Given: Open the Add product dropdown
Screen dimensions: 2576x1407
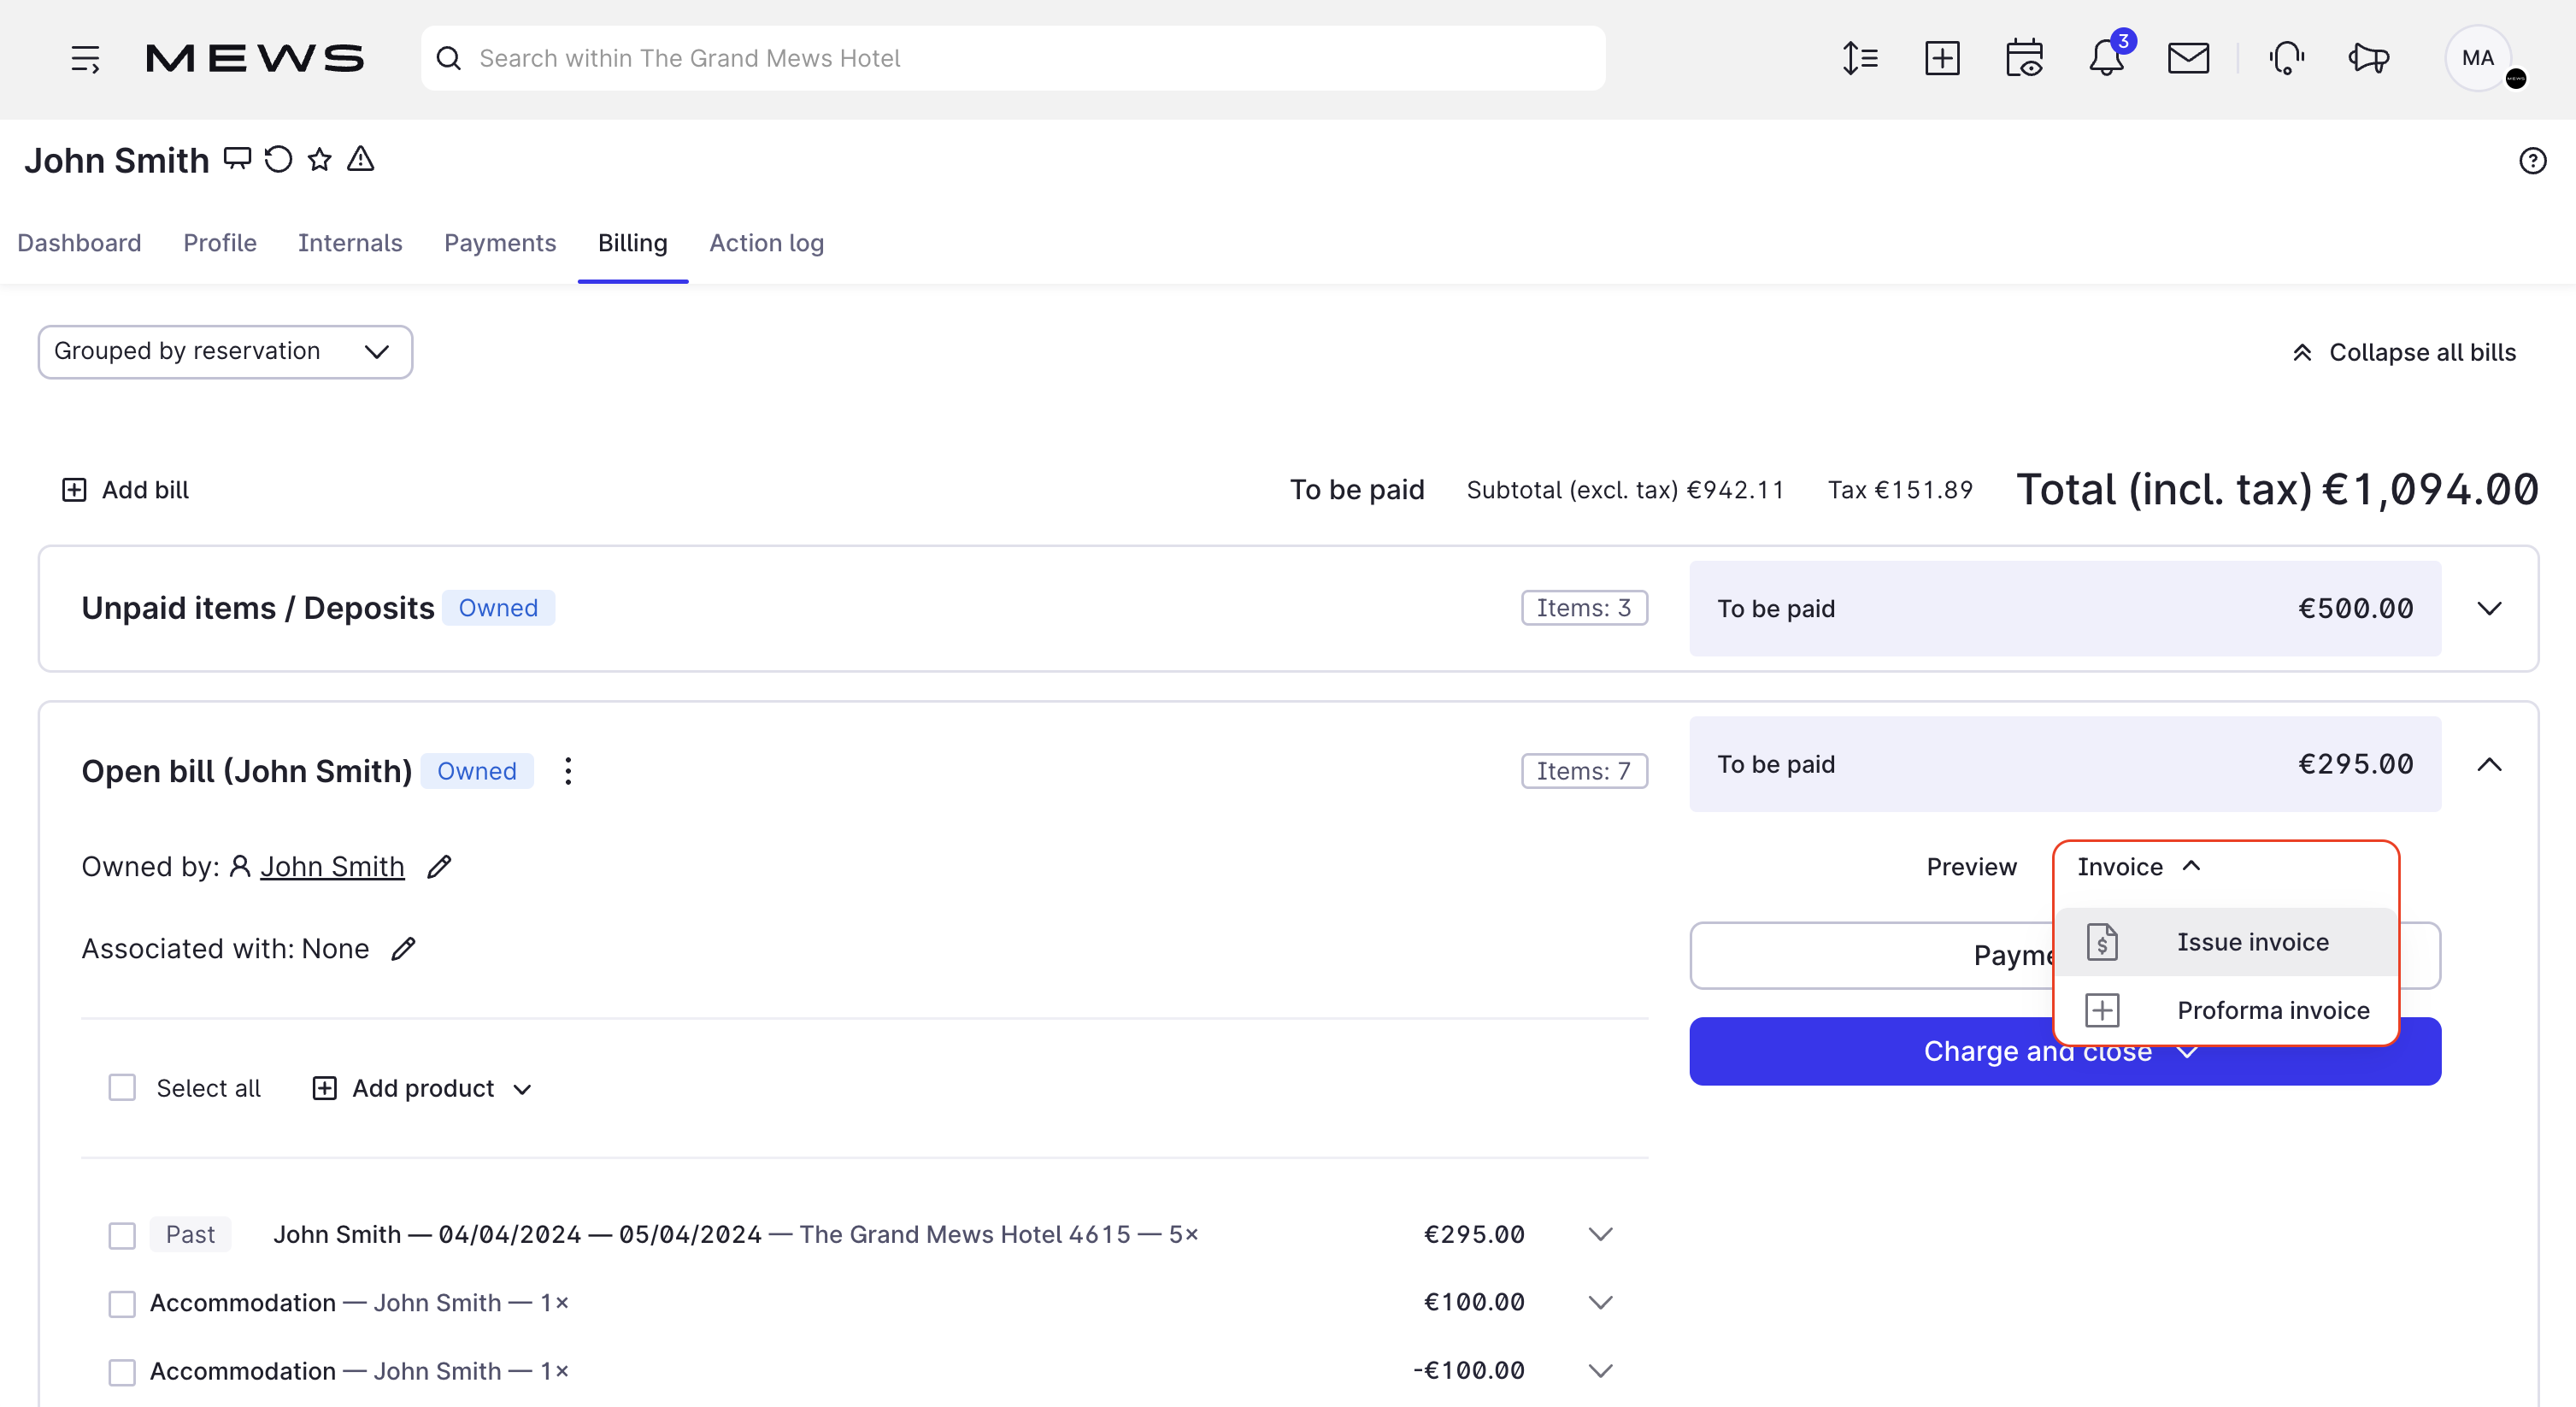Looking at the screenshot, I should 422,1088.
